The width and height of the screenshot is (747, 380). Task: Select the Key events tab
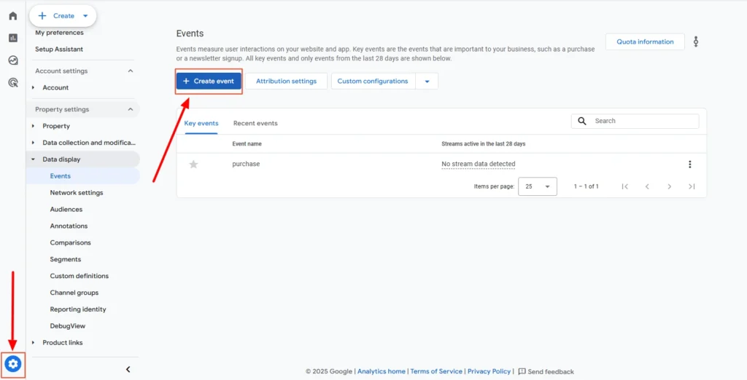(201, 123)
